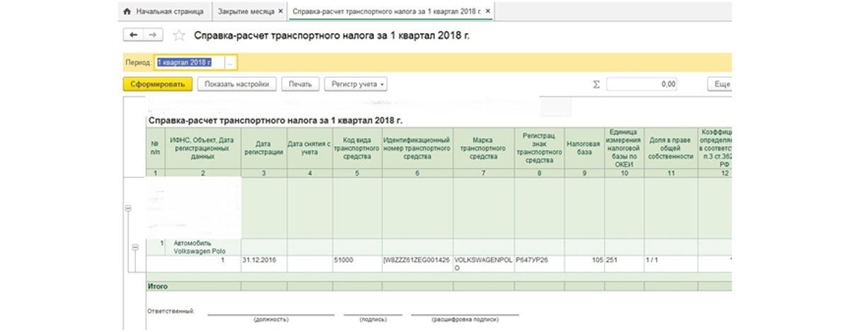Close the Справка-расчет транспортного налога tab
This screenshot has height=332, width=850.
487,12
